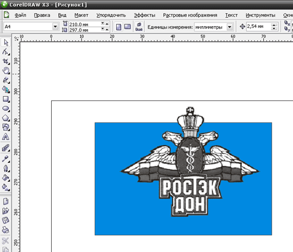Increase the nudge offset value
The image size is (293, 252).
(274, 24)
